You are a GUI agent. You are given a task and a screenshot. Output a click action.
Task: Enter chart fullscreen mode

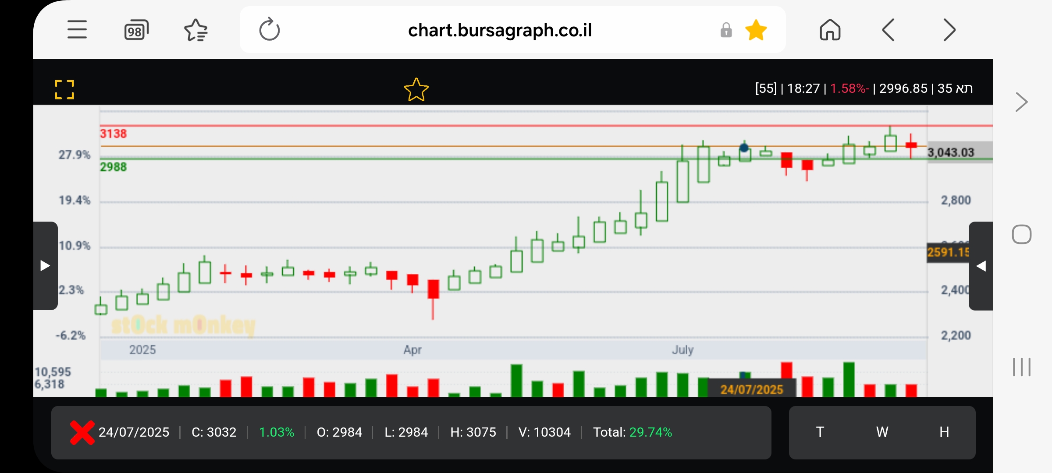click(x=64, y=89)
